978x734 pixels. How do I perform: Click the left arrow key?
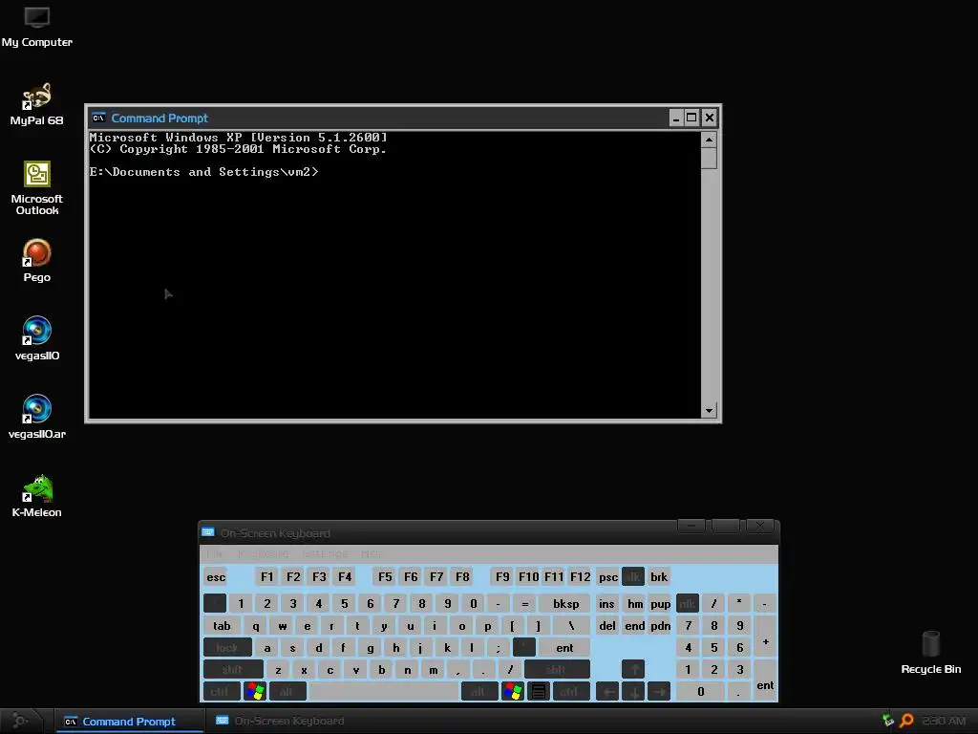coord(607,692)
